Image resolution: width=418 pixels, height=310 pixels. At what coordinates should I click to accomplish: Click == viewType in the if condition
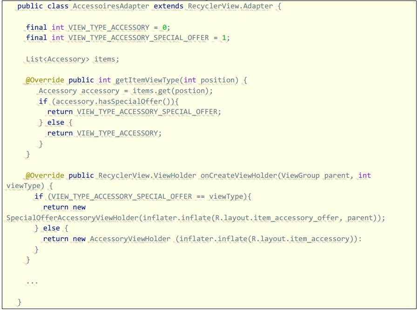point(220,197)
